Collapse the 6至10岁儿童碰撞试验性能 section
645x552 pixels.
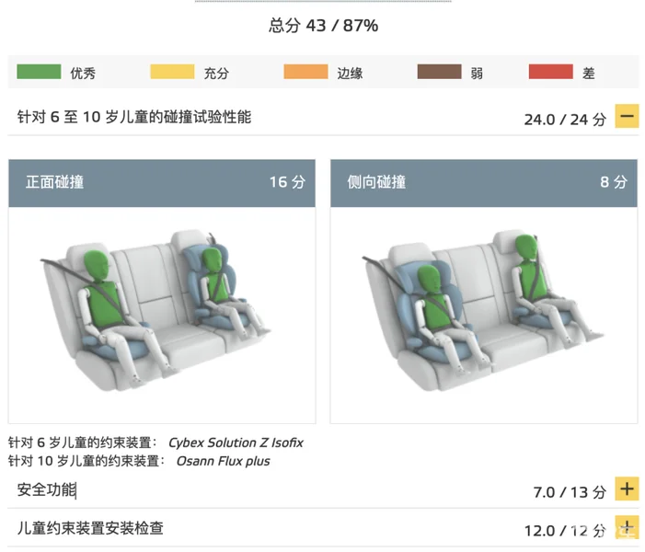(627, 116)
